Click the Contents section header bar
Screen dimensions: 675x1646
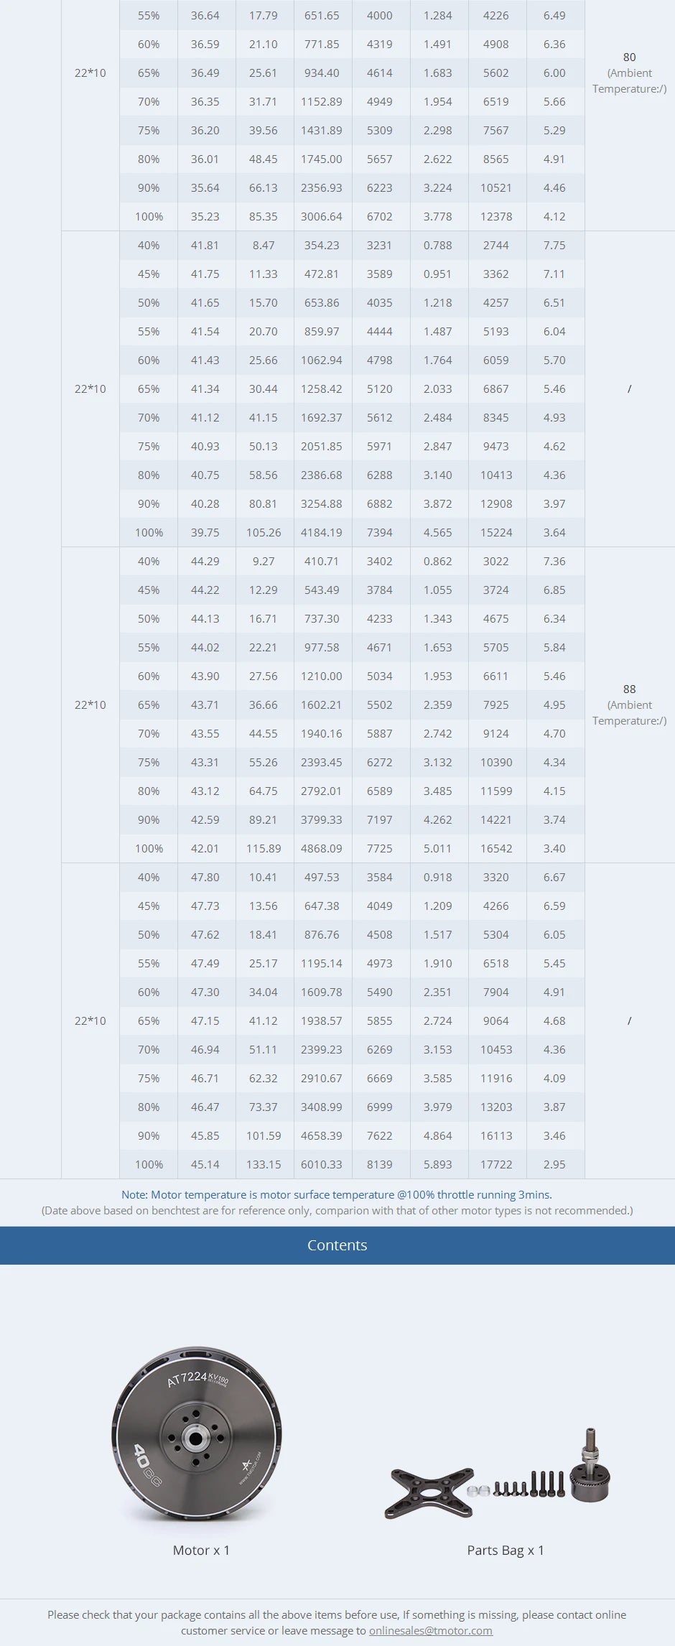337,1245
